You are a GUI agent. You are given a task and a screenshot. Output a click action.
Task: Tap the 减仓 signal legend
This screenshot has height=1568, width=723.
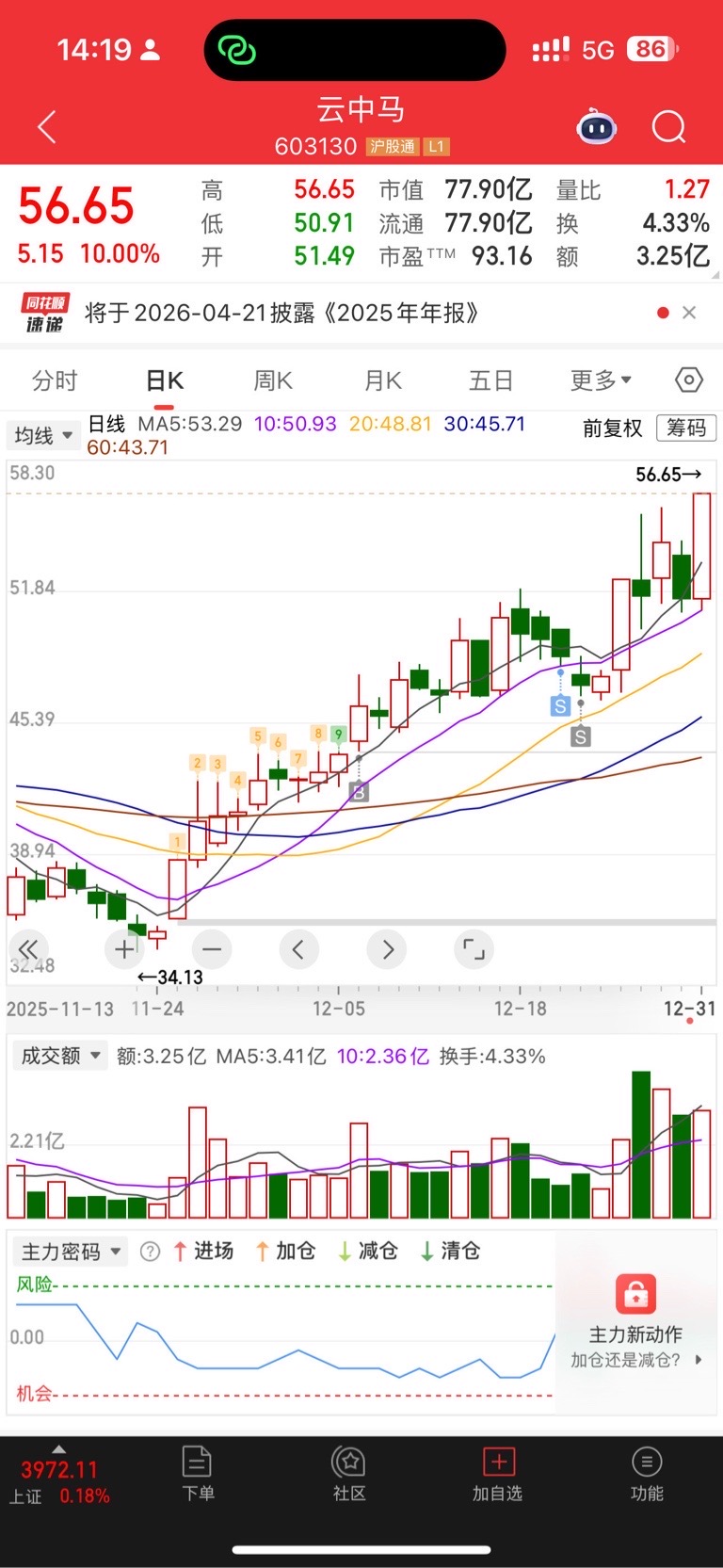368,1252
